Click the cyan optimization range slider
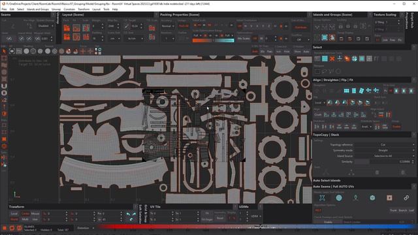The height and width of the screenshot is (235, 418). 224,40
